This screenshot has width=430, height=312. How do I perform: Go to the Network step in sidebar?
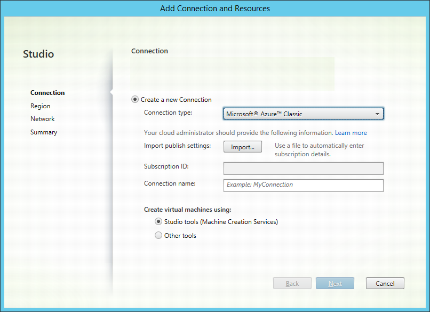[43, 119]
